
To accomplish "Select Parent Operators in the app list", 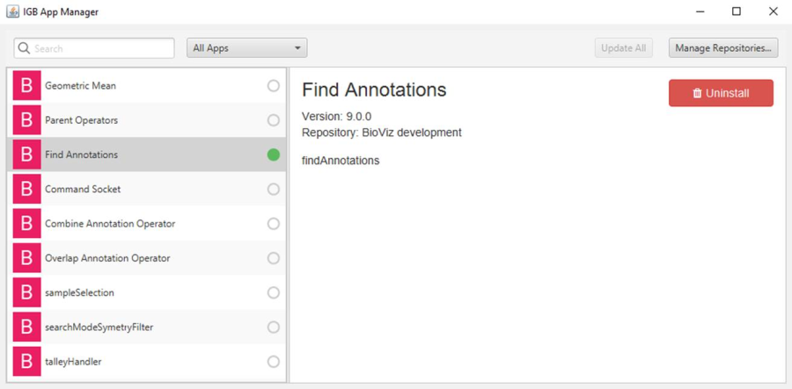I will [146, 120].
